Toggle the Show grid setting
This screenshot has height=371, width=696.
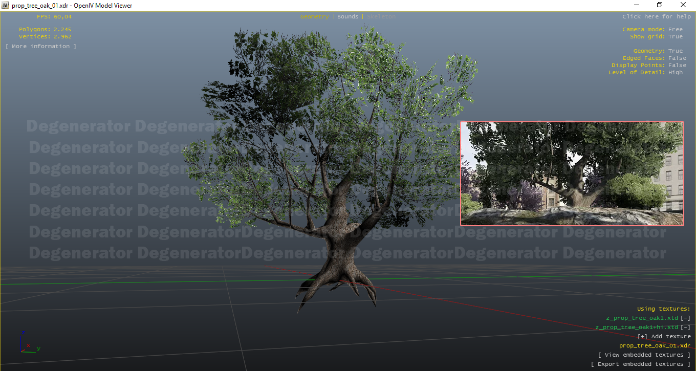(x=676, y=37)
